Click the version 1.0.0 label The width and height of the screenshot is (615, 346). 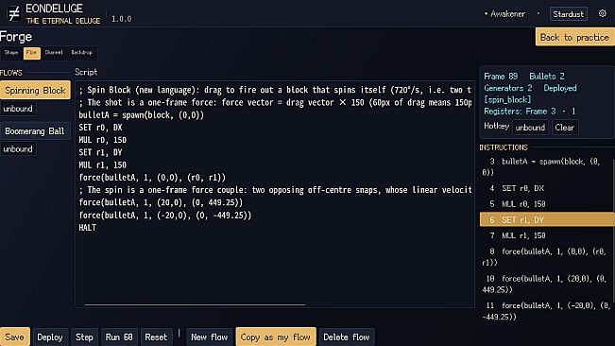[122, 19]
